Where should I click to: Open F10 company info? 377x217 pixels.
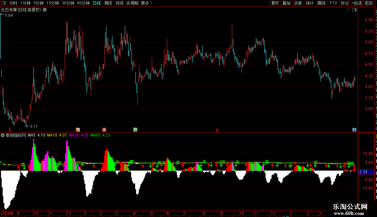click(x=333, y=3)
